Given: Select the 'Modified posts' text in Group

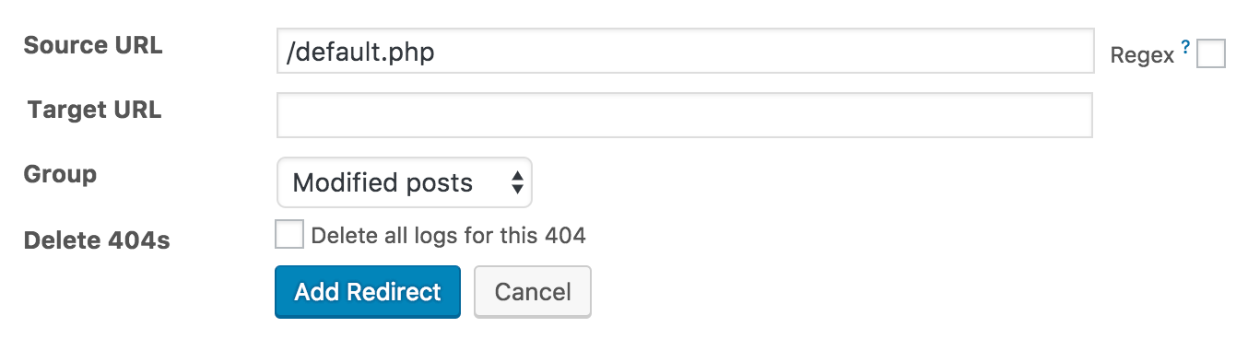Looking at the screenshot, I should 383,182.
